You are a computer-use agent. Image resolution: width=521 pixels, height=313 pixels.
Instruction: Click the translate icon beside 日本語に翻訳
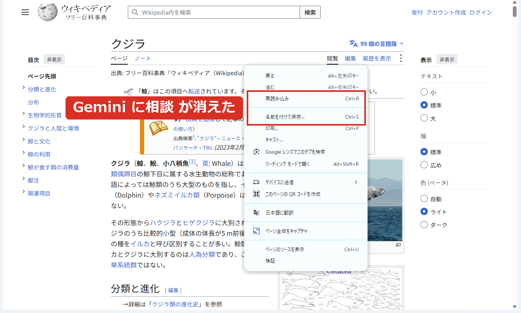coord(256,213)
